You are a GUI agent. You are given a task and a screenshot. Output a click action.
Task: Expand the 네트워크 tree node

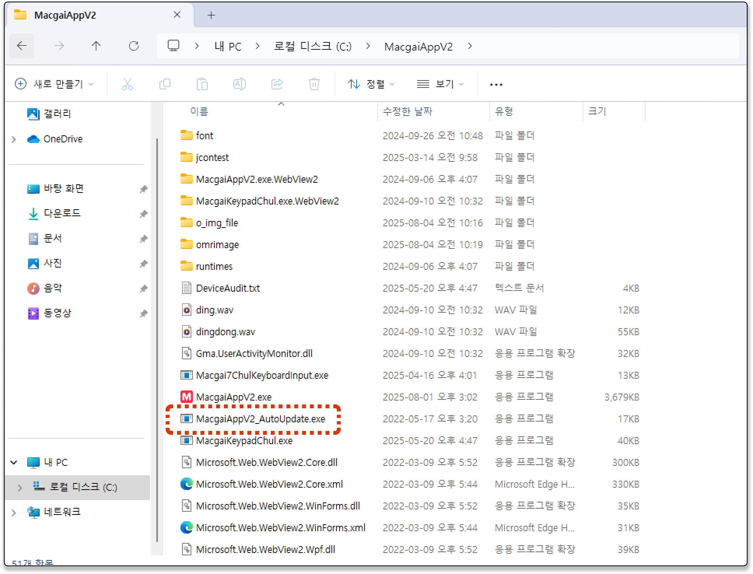click(x=14, y=512)
